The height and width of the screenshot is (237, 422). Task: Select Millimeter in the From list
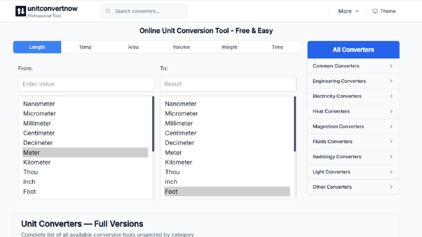85,123
